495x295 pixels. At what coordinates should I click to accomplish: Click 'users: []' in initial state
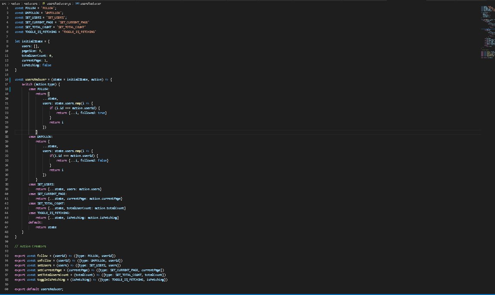30,46
